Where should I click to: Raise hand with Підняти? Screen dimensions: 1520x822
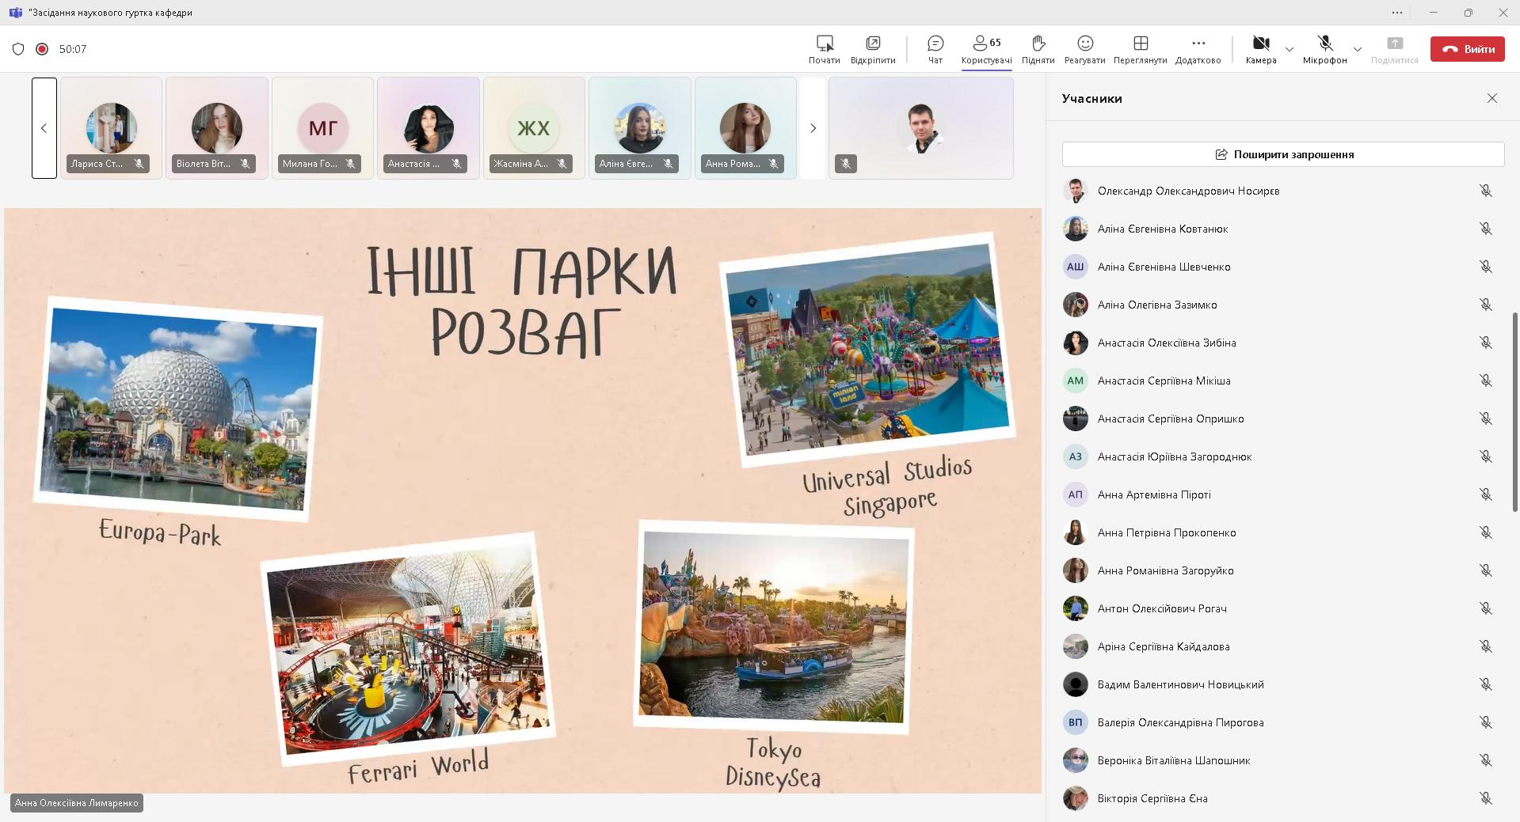pos(1038,49)
